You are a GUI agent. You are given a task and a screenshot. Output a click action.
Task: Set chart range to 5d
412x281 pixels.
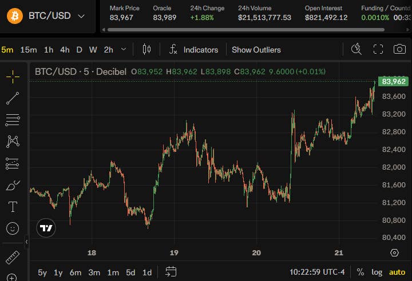pos(130,272)
